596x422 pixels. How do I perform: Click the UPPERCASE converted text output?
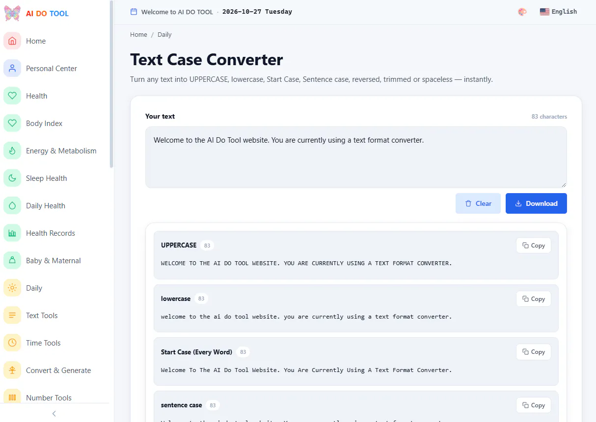click(306, 263)
